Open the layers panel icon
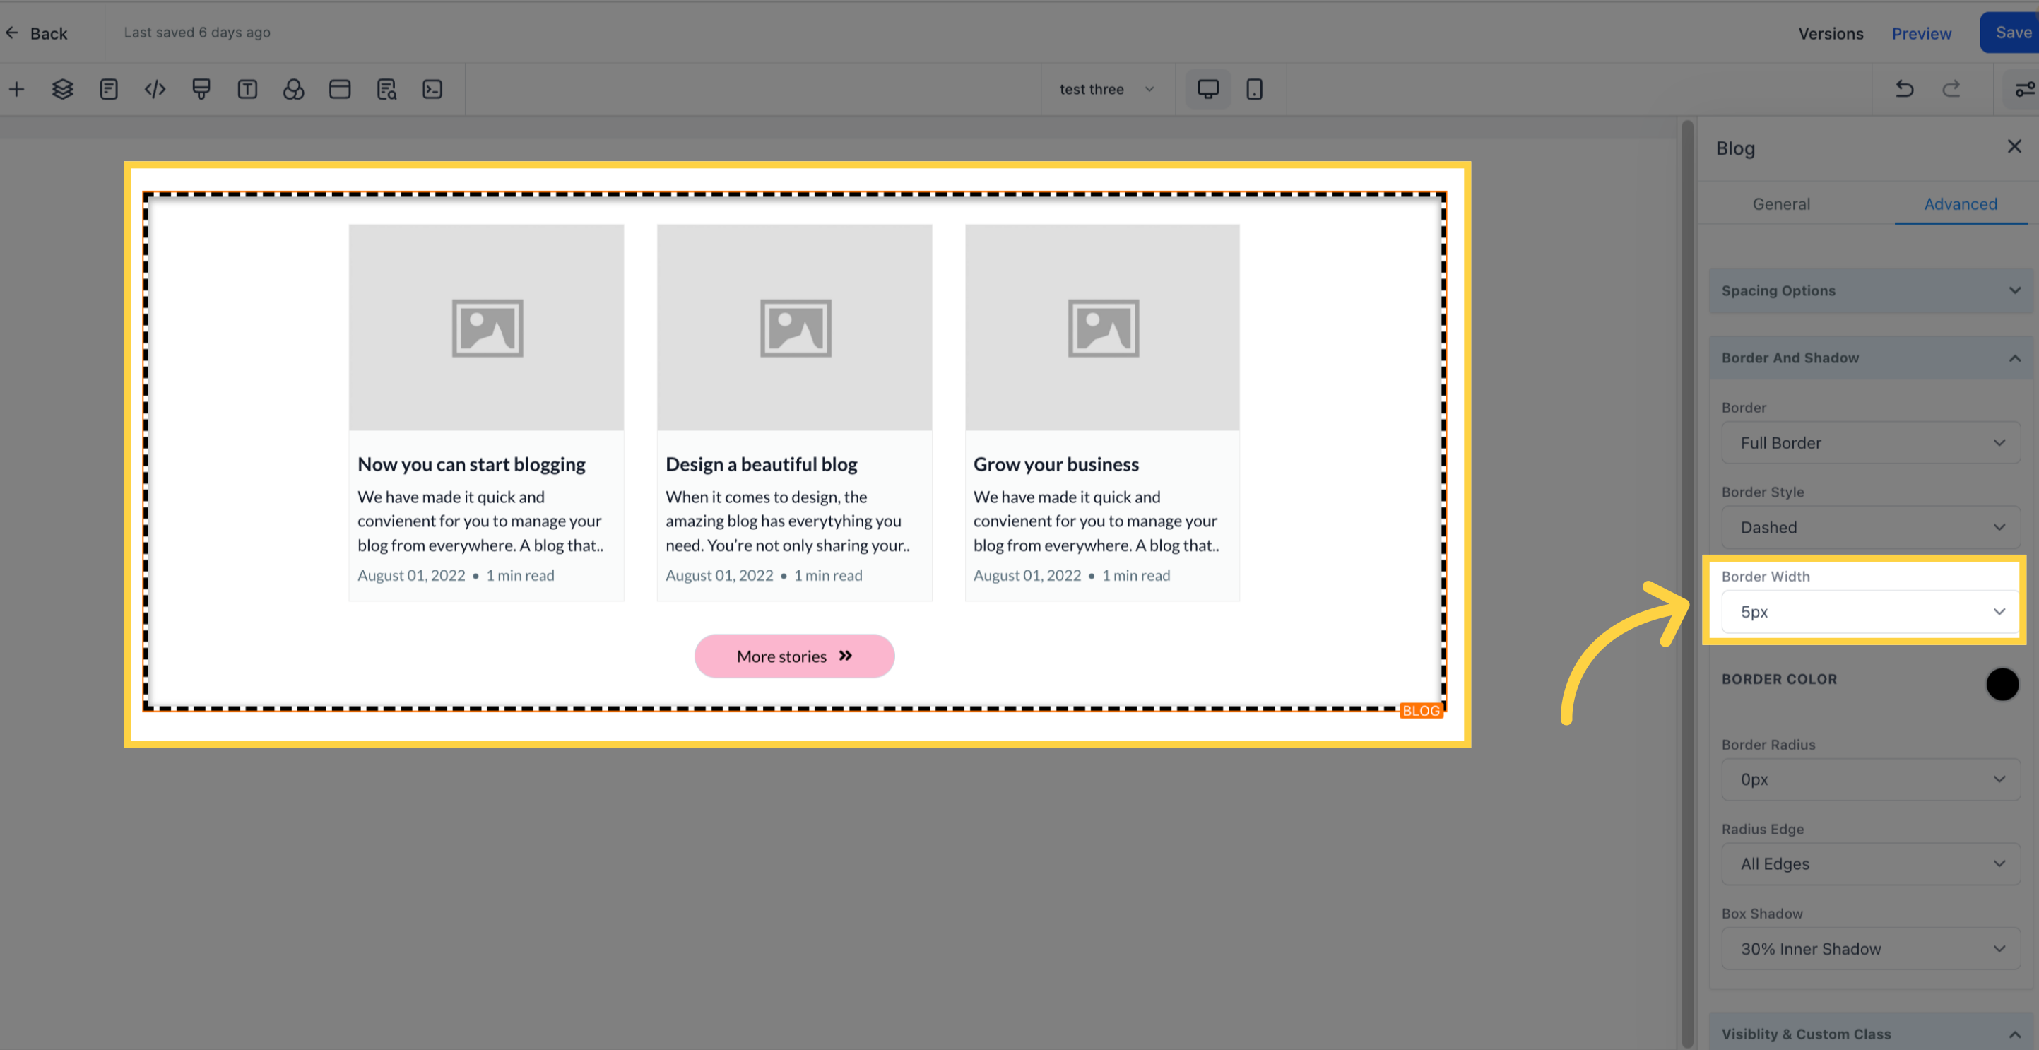The image size is (2039, 1050). [63, 90]
